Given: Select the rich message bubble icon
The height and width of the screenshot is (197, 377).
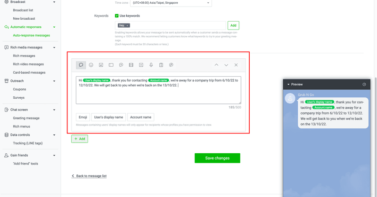Looking at the screenshot, I should (121, 65).
